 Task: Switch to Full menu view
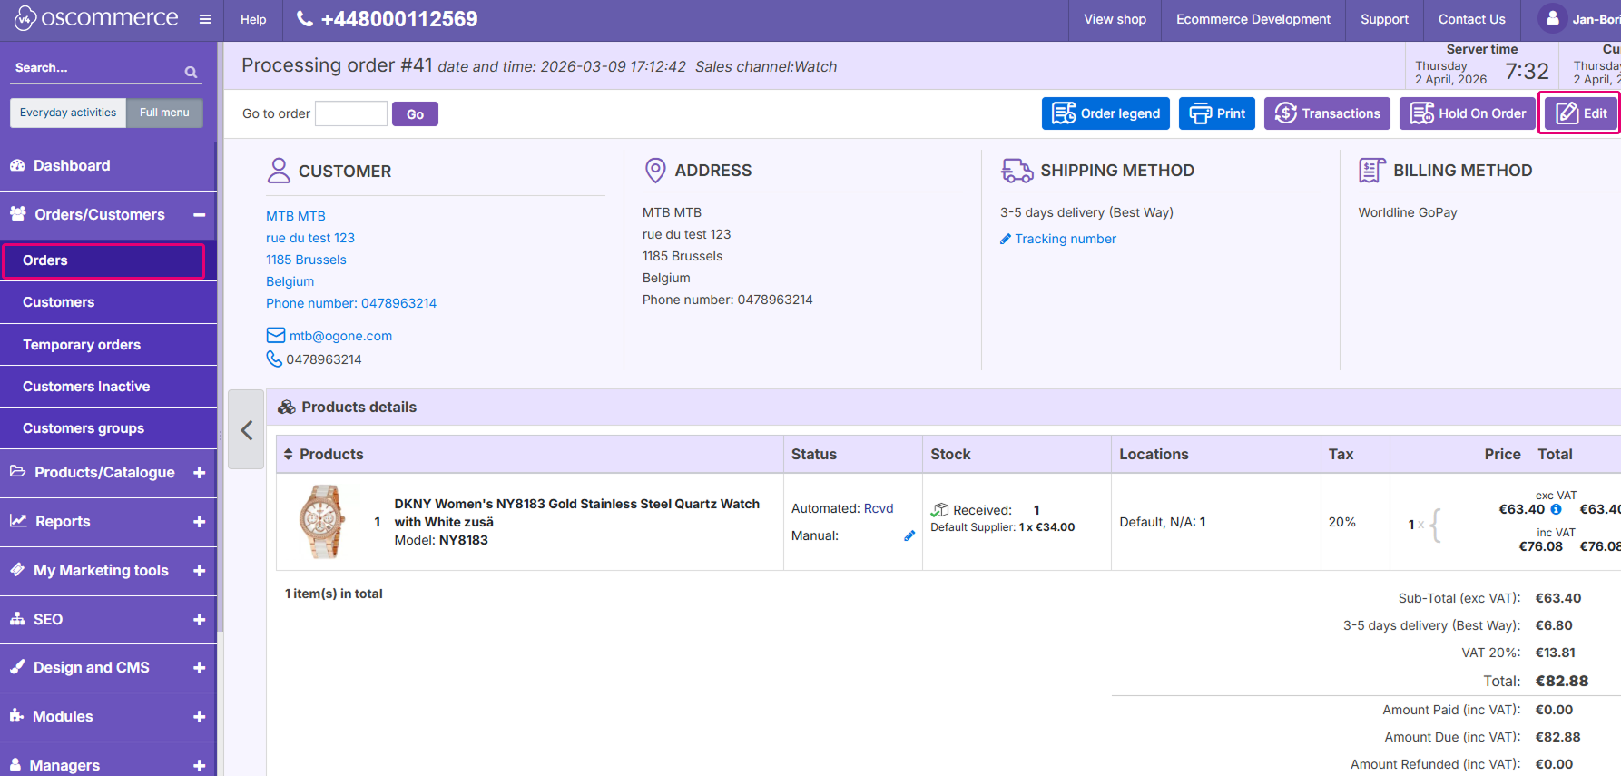click(x=164, y=113)
